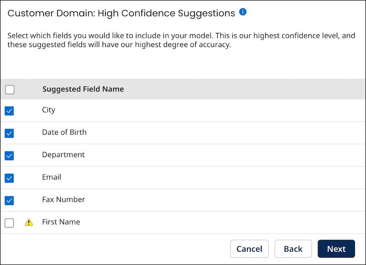Click the Email field name text
The height and width of the screenshot is (265, 366).
(51, 178)
